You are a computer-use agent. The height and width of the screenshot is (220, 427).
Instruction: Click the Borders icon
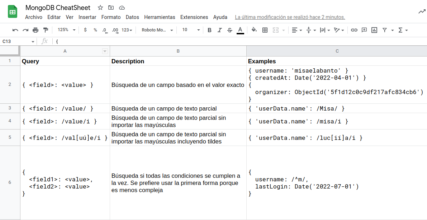[x=265, y=30]
